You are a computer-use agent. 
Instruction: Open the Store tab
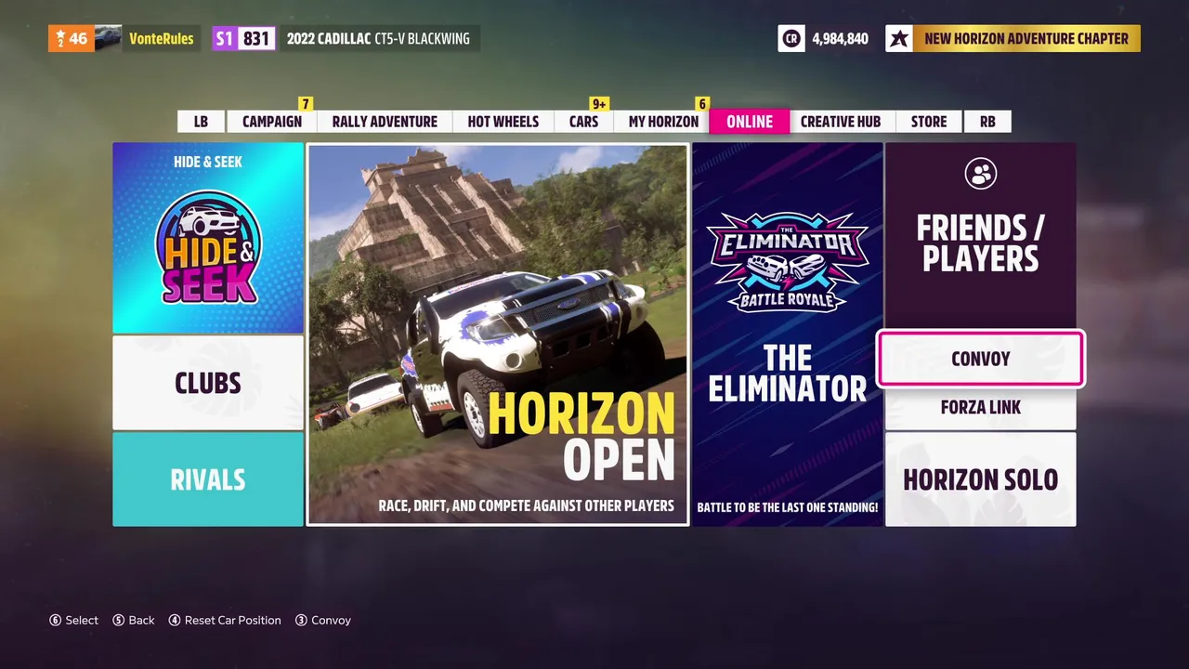point(929,122)
